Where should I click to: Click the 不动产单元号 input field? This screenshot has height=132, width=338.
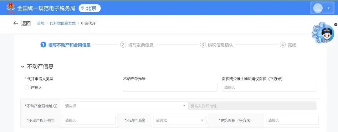tap(170, 87)
